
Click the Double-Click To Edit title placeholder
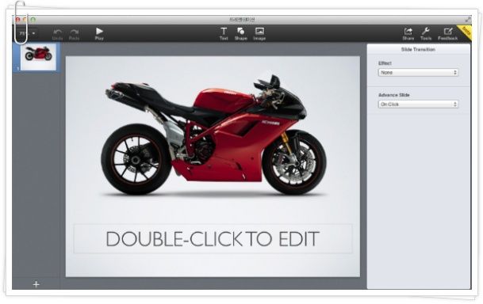213,239
